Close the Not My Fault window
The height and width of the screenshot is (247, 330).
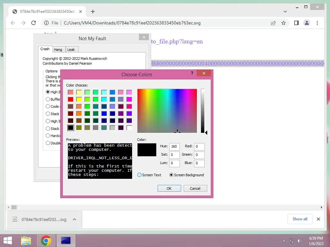(x=144, y=37)
